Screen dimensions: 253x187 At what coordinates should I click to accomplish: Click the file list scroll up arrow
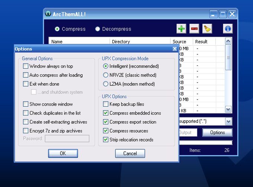pyautogui.click(x=228, y=41)
